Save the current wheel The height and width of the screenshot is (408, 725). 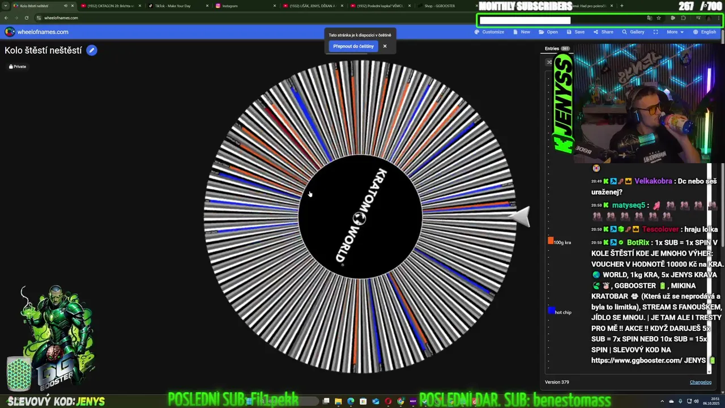coord(575,32)
